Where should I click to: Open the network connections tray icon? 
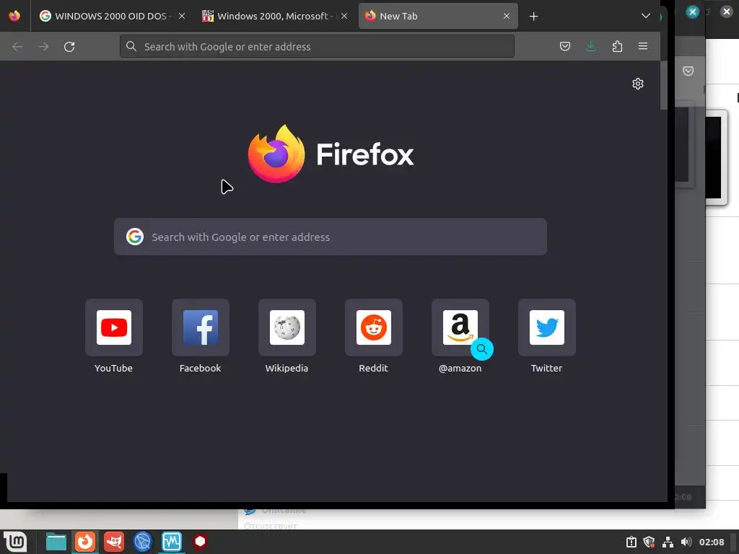click(668, 542)
